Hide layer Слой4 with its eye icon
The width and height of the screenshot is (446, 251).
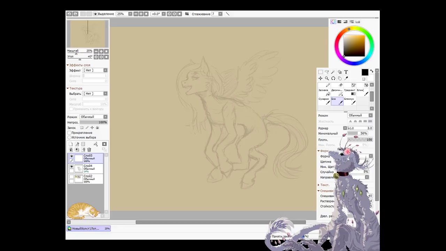(x=71, y=167)
